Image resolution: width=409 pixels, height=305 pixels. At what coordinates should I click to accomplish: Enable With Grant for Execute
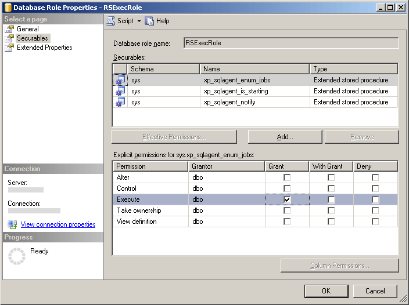click(x=331, y=199)
